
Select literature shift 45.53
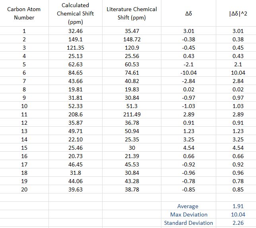pyautogui.click(x=132, y=164)
